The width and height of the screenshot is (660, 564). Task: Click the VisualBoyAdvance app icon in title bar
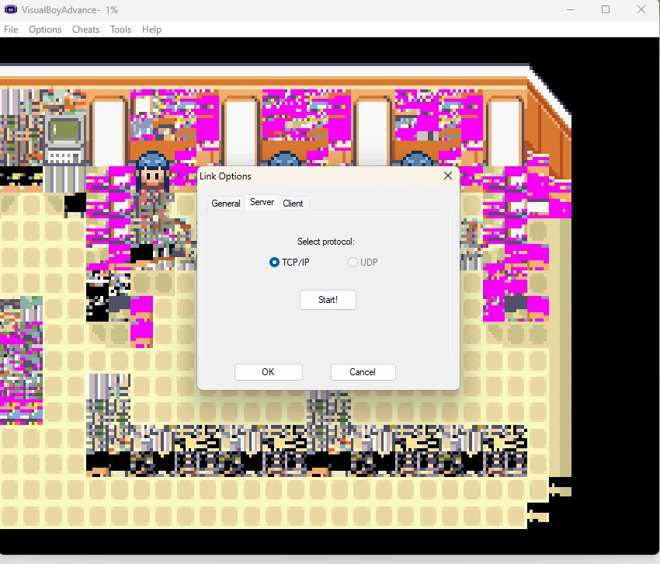11,9
